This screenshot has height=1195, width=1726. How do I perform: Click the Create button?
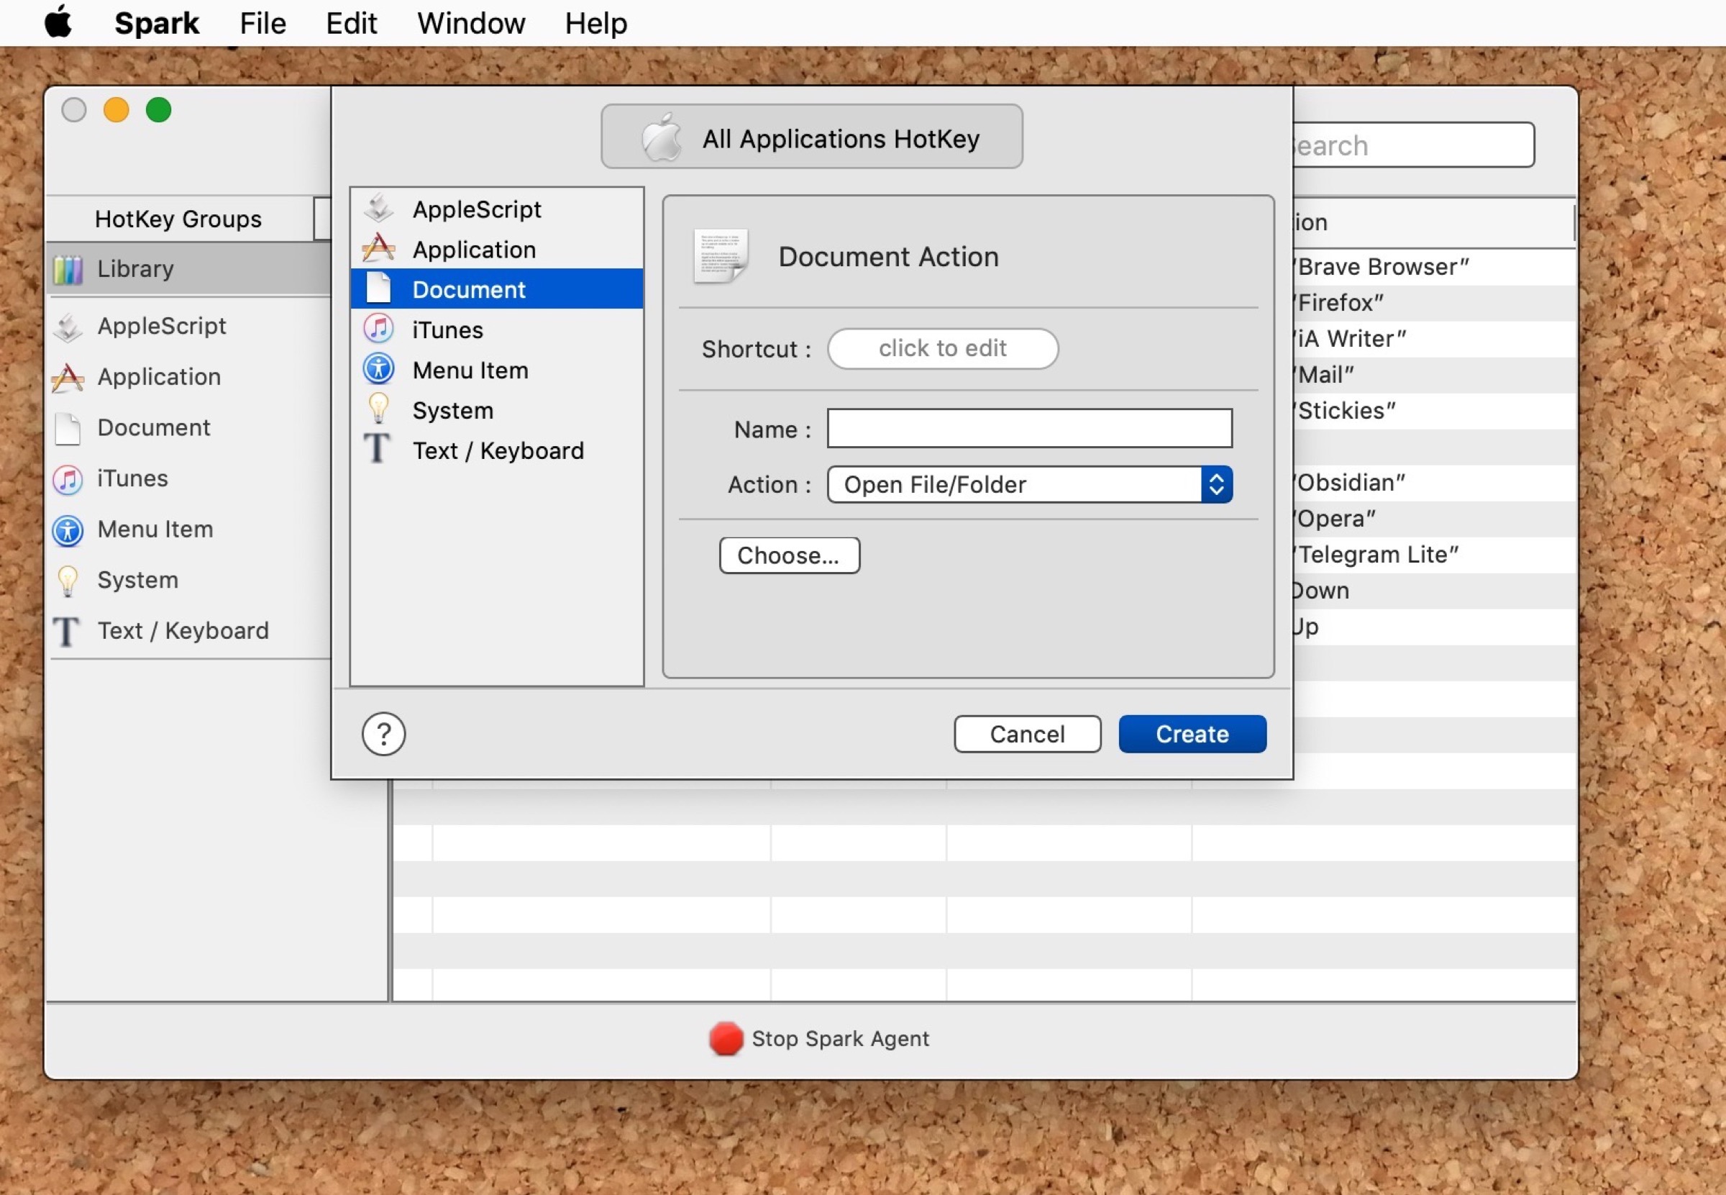[1192, 734]
